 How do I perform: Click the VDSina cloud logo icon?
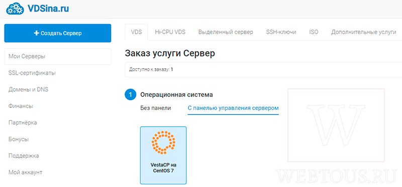click(x=16, y=9)
